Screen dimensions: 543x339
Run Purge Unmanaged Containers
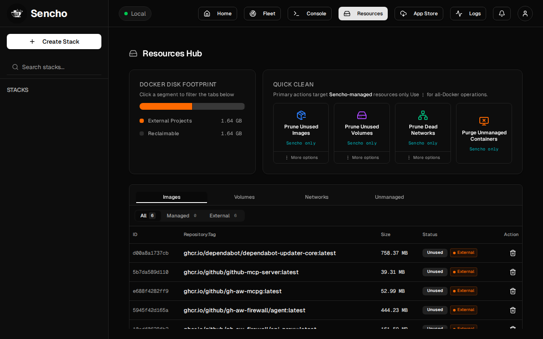pos(484,133)
